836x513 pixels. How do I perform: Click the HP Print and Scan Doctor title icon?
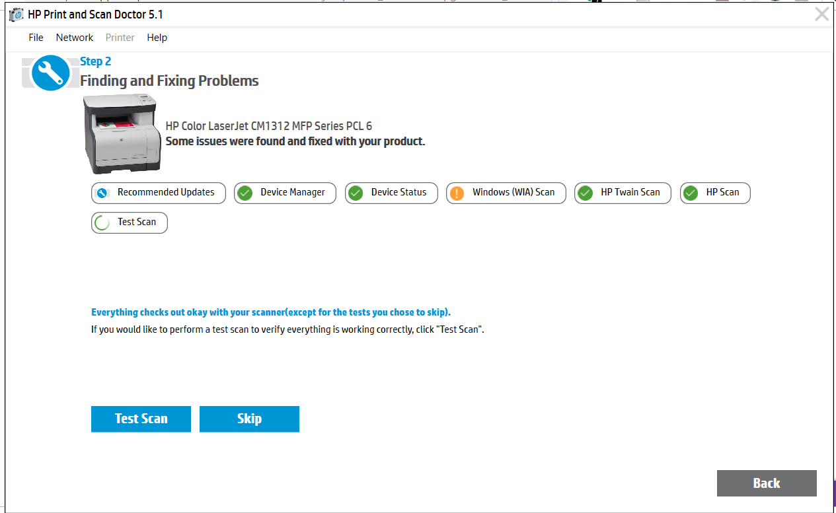(17, 15)
